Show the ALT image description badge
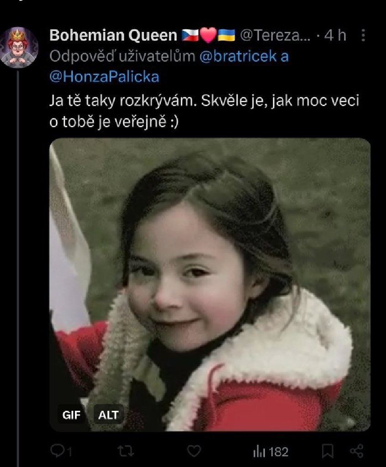 pyautogui.click(x=109, y=415)
